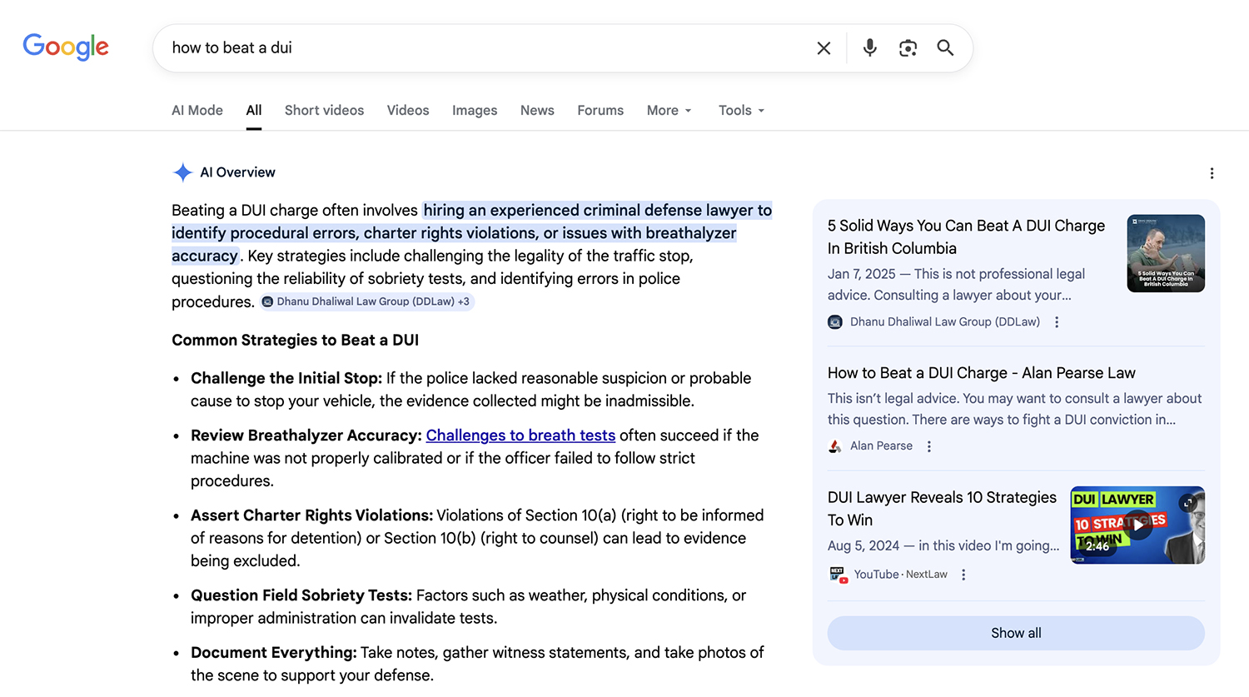Open the DDLaw +3 sources chip

pyautogui.click(x=366, y=301)
